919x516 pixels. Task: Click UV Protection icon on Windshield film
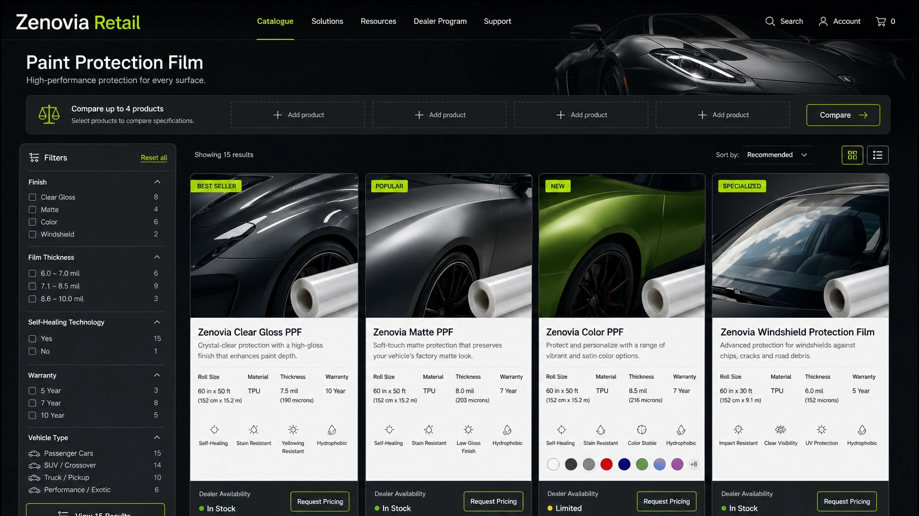pyautogui.click(x=821, y=430)
